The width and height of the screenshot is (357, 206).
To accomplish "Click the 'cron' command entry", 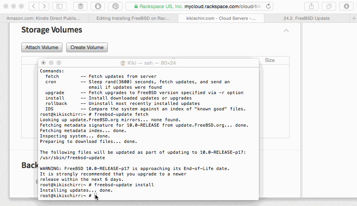I will [50, 82].
